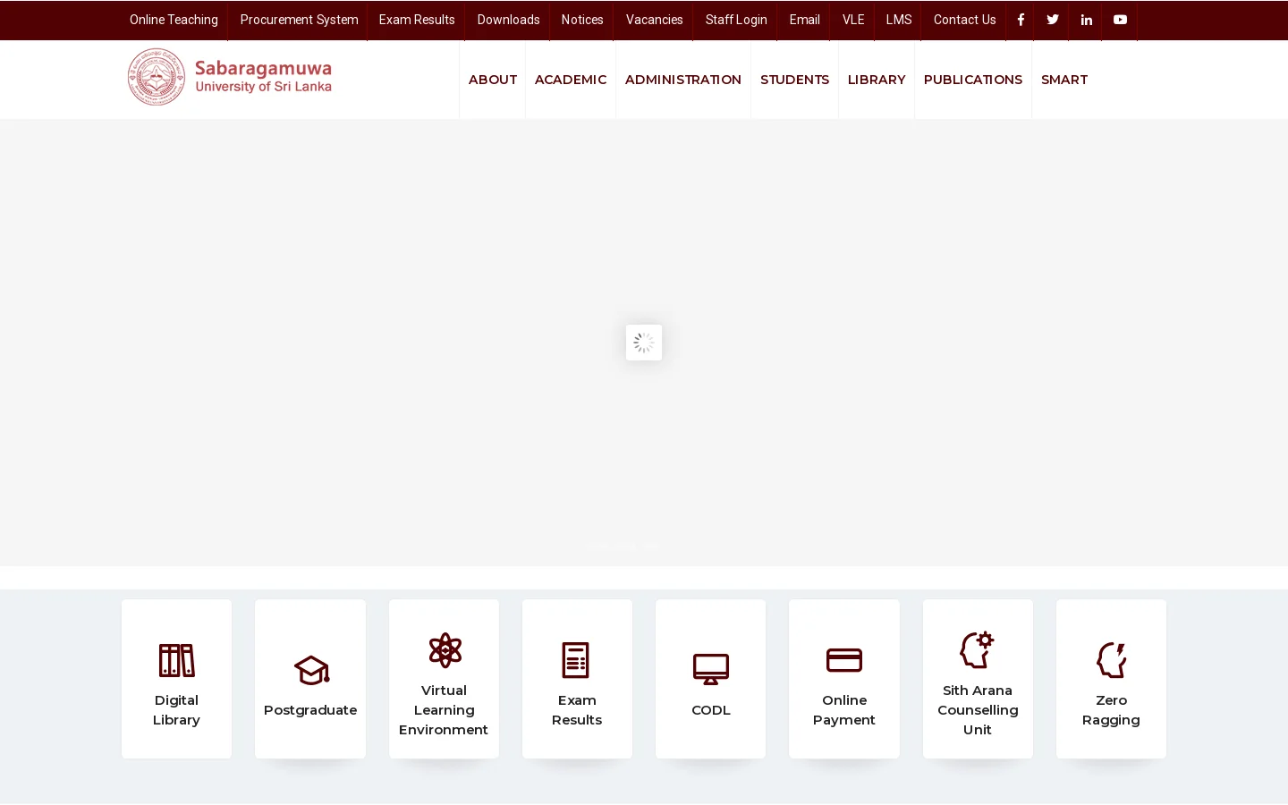
Task: Open the Email link
Action: [x=805, y=20]
